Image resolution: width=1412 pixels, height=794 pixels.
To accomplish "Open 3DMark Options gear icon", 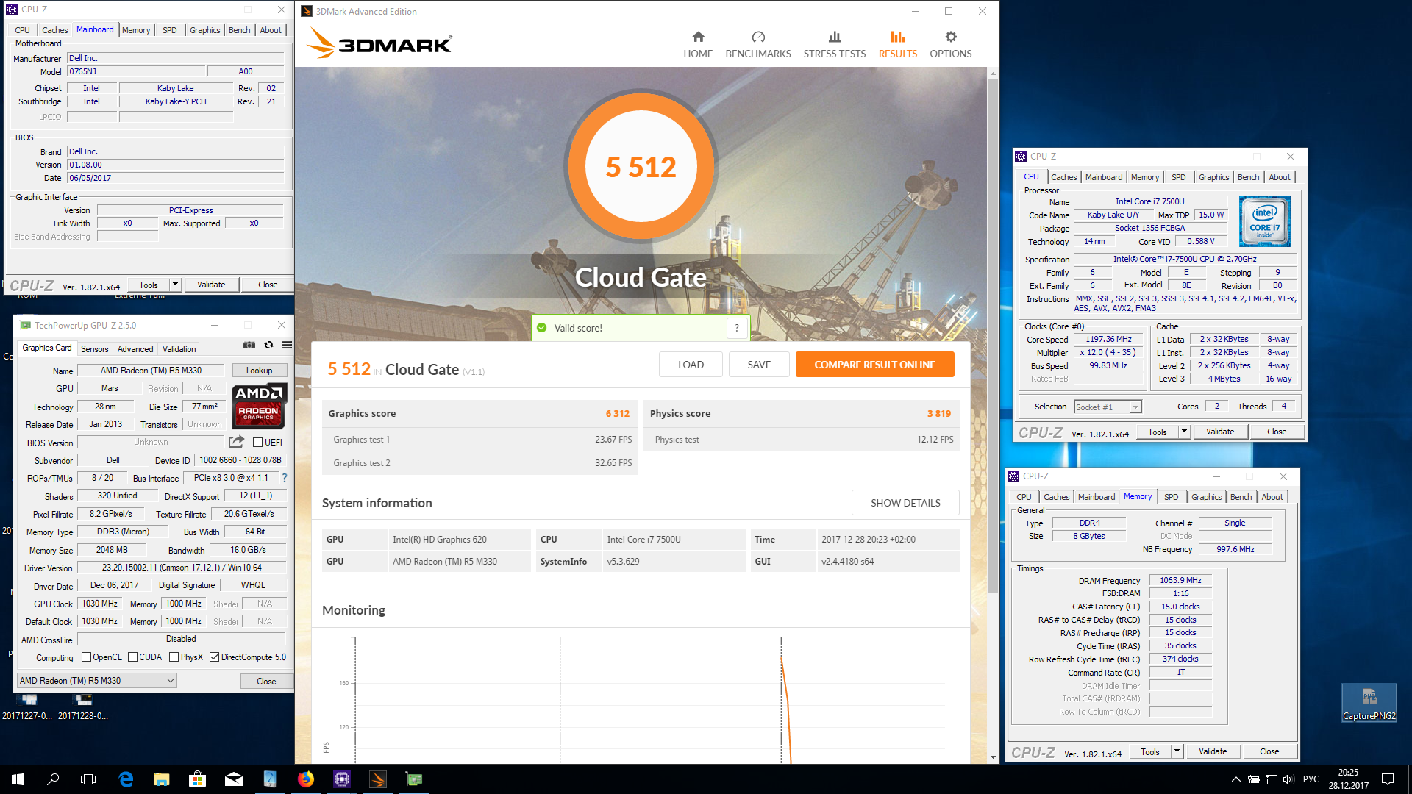I will (x=951, y=37).
